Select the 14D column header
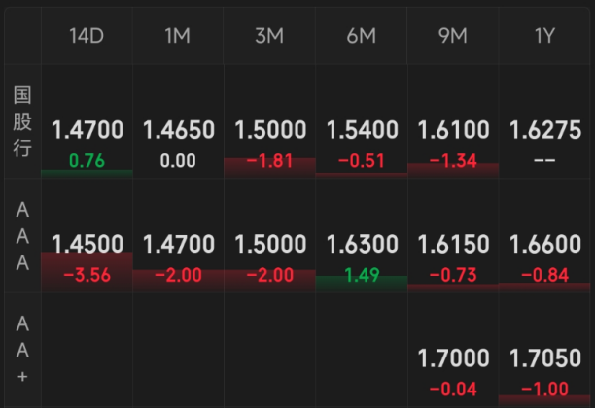The image size is (595, 408). [87, 36]
